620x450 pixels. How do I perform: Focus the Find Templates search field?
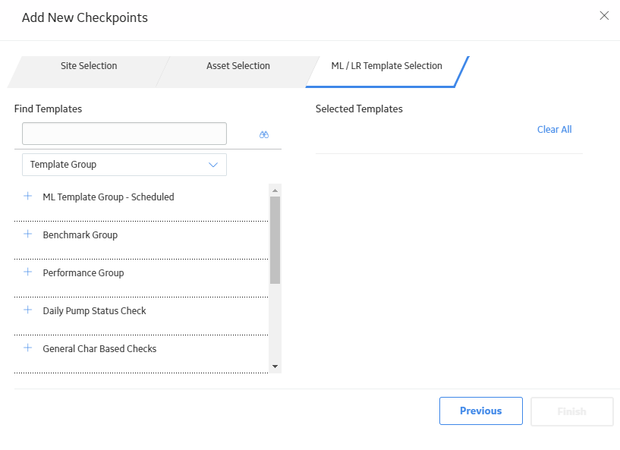[124, 134]
